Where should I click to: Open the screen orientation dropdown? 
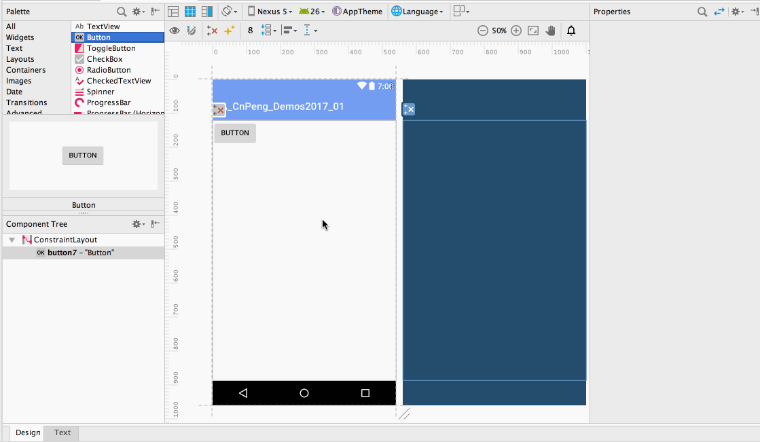tap(230, 11)
